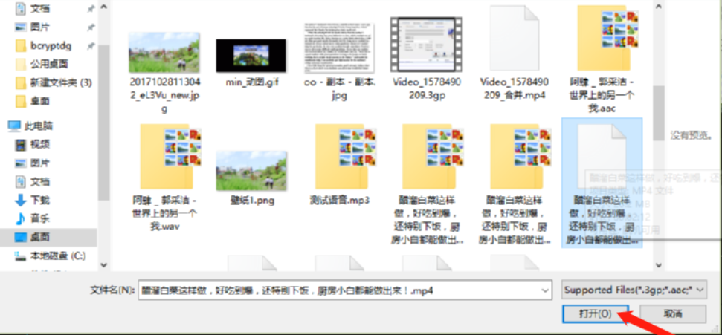The height and width of the screenshot is (335, 722).
Task: Select Video_1578490209_合并.mp4 file
Action: [x=514, y=53]
